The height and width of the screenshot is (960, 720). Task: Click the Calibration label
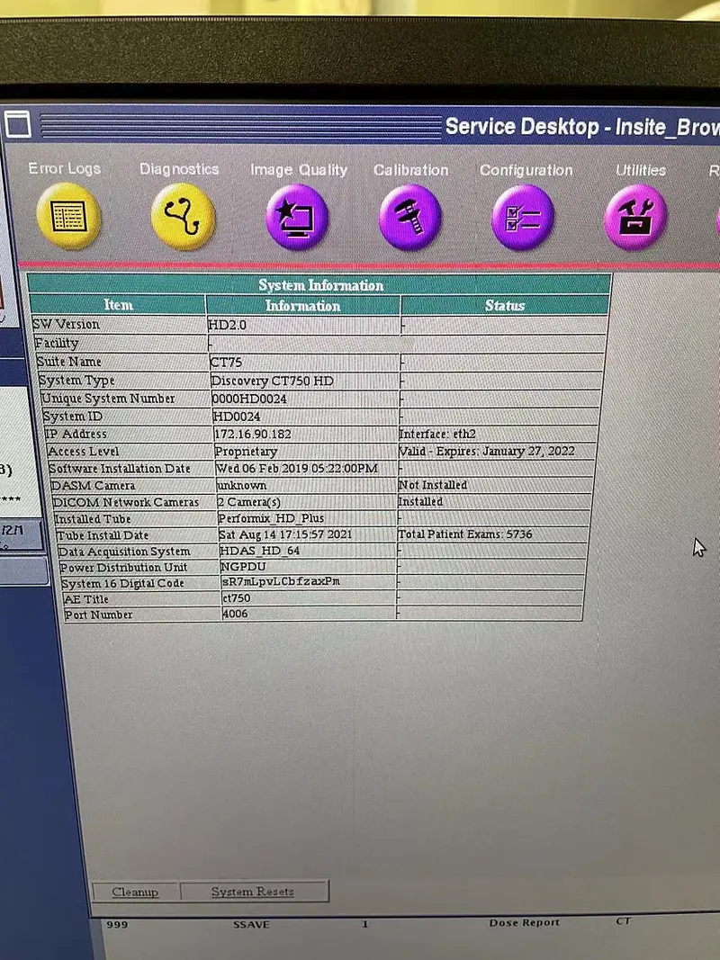[410, 170]
